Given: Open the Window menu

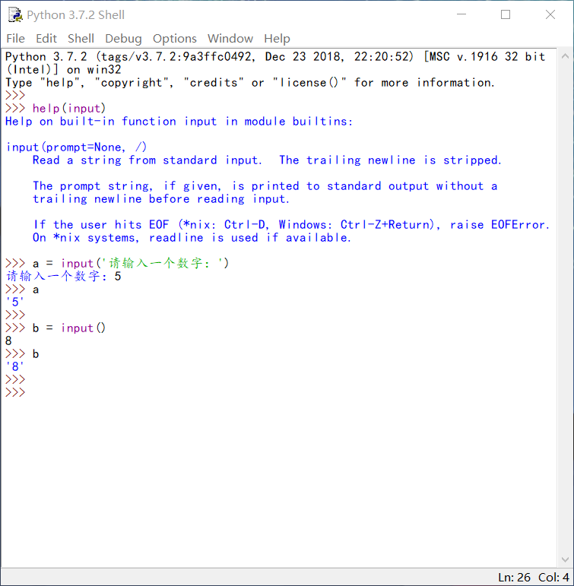Looking at the screenshot, I should pyautogui.click(x=230, y=39).
